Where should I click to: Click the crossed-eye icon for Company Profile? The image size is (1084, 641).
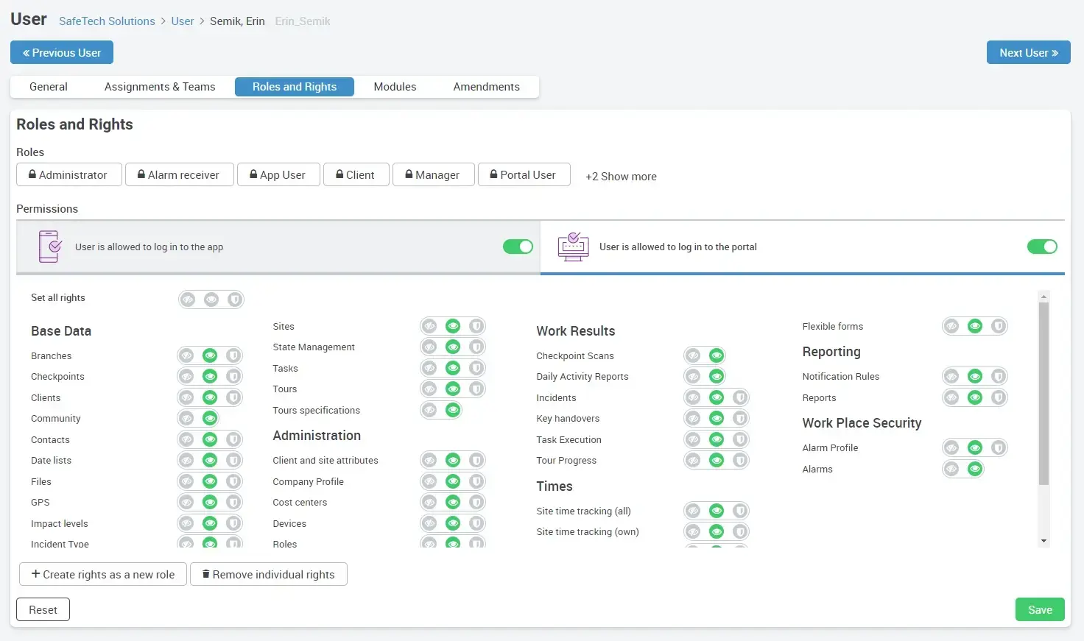click(430, 482)
